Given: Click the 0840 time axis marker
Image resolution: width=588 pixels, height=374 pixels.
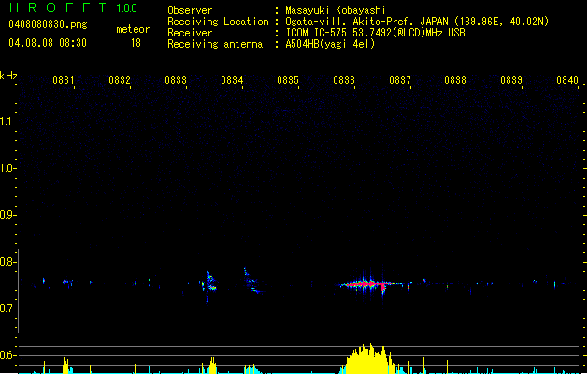Looking at the screenshot, I should (567, 80).
